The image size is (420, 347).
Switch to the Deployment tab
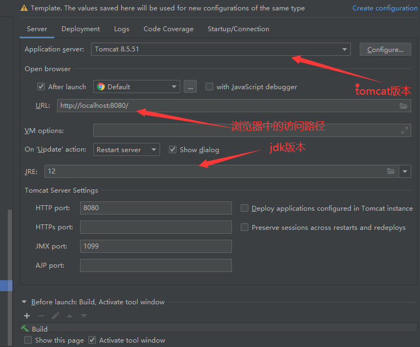click(81, 29)
